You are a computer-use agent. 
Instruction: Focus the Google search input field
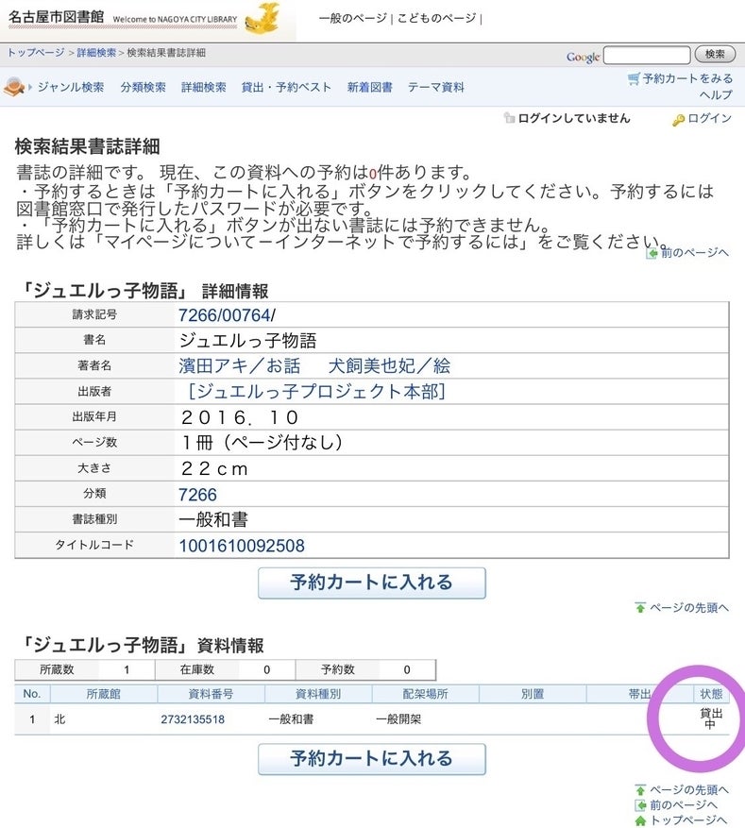click(x=646, y=56)
